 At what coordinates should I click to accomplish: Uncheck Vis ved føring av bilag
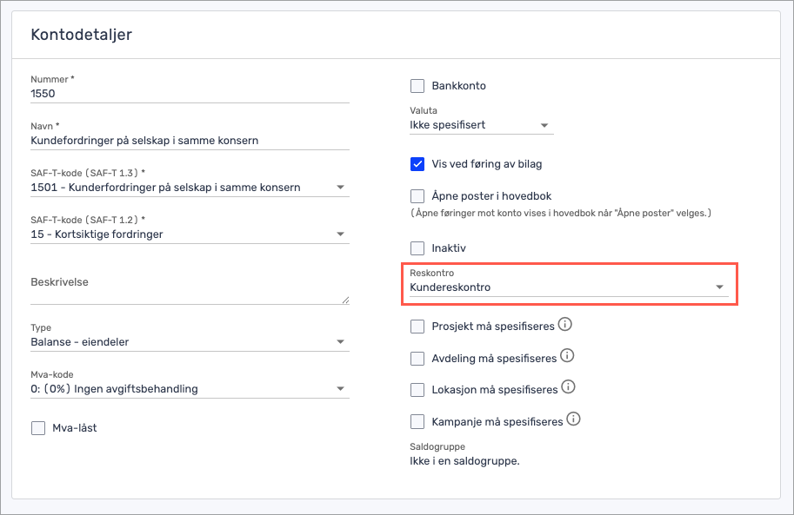[417, 164]
